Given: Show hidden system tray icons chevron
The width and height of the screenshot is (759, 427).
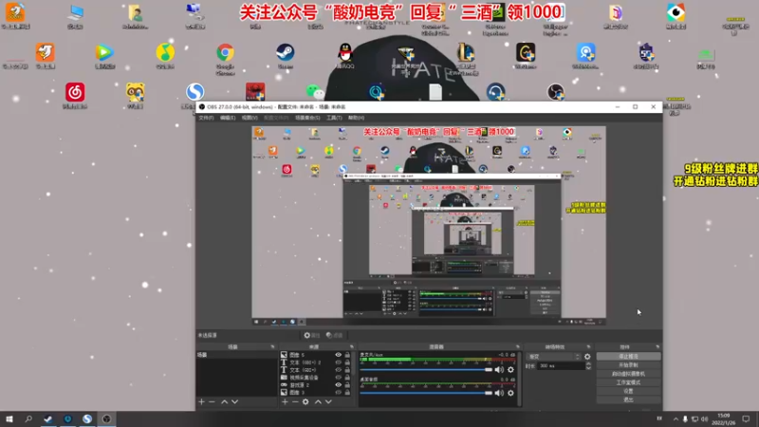Looking at the screenshot, I should pos(676,419).
